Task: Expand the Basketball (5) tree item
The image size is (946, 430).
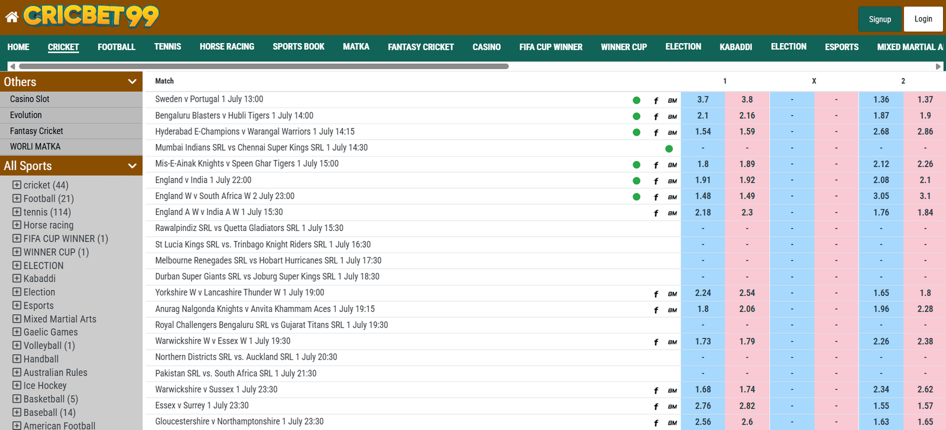Action: coord(17,399)
